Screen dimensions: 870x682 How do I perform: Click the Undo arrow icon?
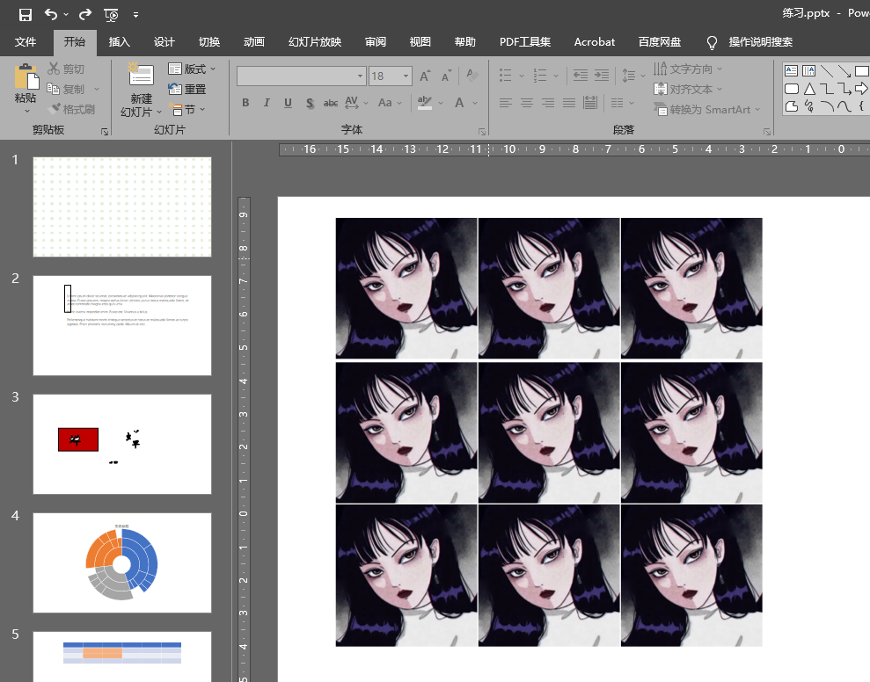(x=51, y=14)
